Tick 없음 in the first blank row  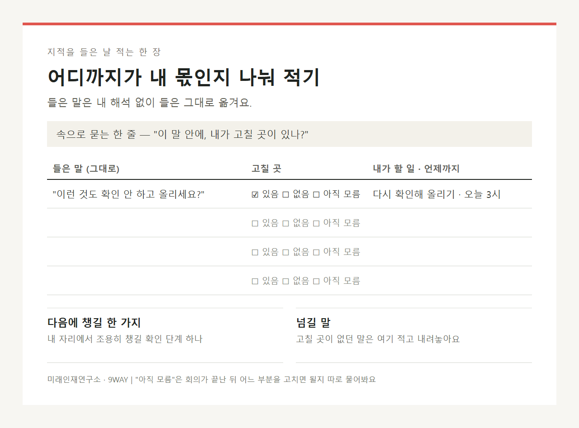click(285, 223)
